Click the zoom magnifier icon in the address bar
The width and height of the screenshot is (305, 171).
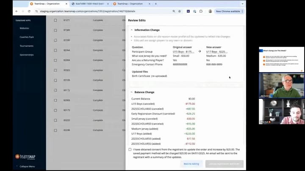(x=174, y=11)
